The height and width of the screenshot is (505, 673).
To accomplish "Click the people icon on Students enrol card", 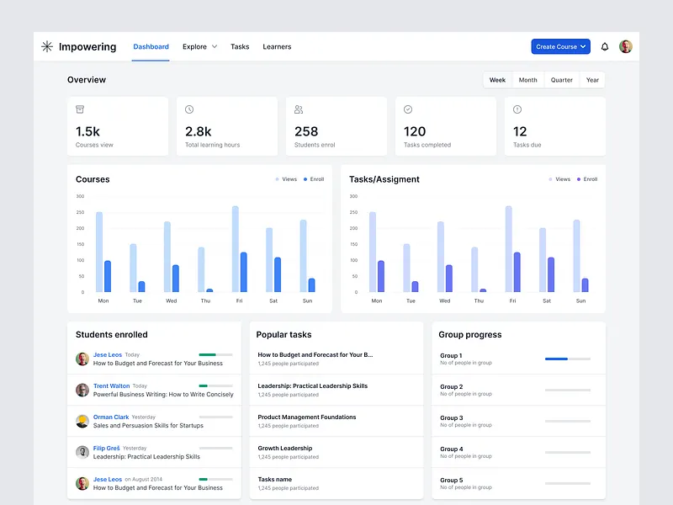I will coord(299,109).
